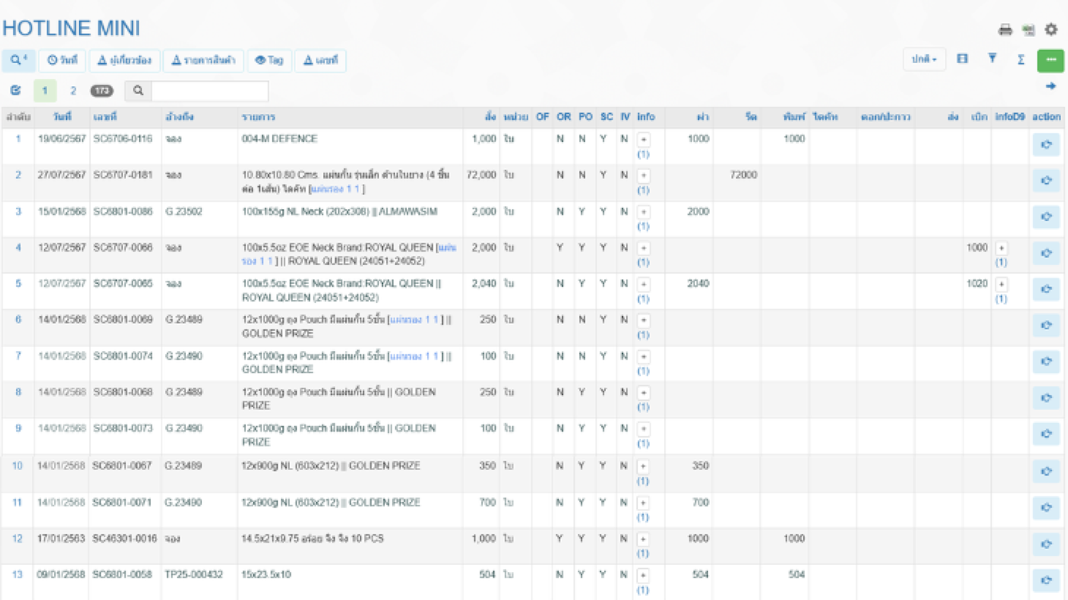Open settings via the gear icon
Image resolution: width=1068 pixels, height=600 pixels.
(x=1051, y=29)
